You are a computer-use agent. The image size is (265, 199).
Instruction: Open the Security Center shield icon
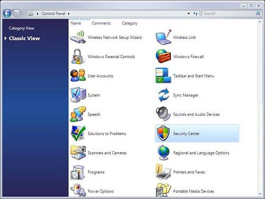point(163,133)
